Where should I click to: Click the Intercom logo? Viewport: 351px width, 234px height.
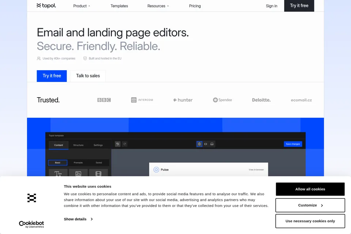(142, 100)
